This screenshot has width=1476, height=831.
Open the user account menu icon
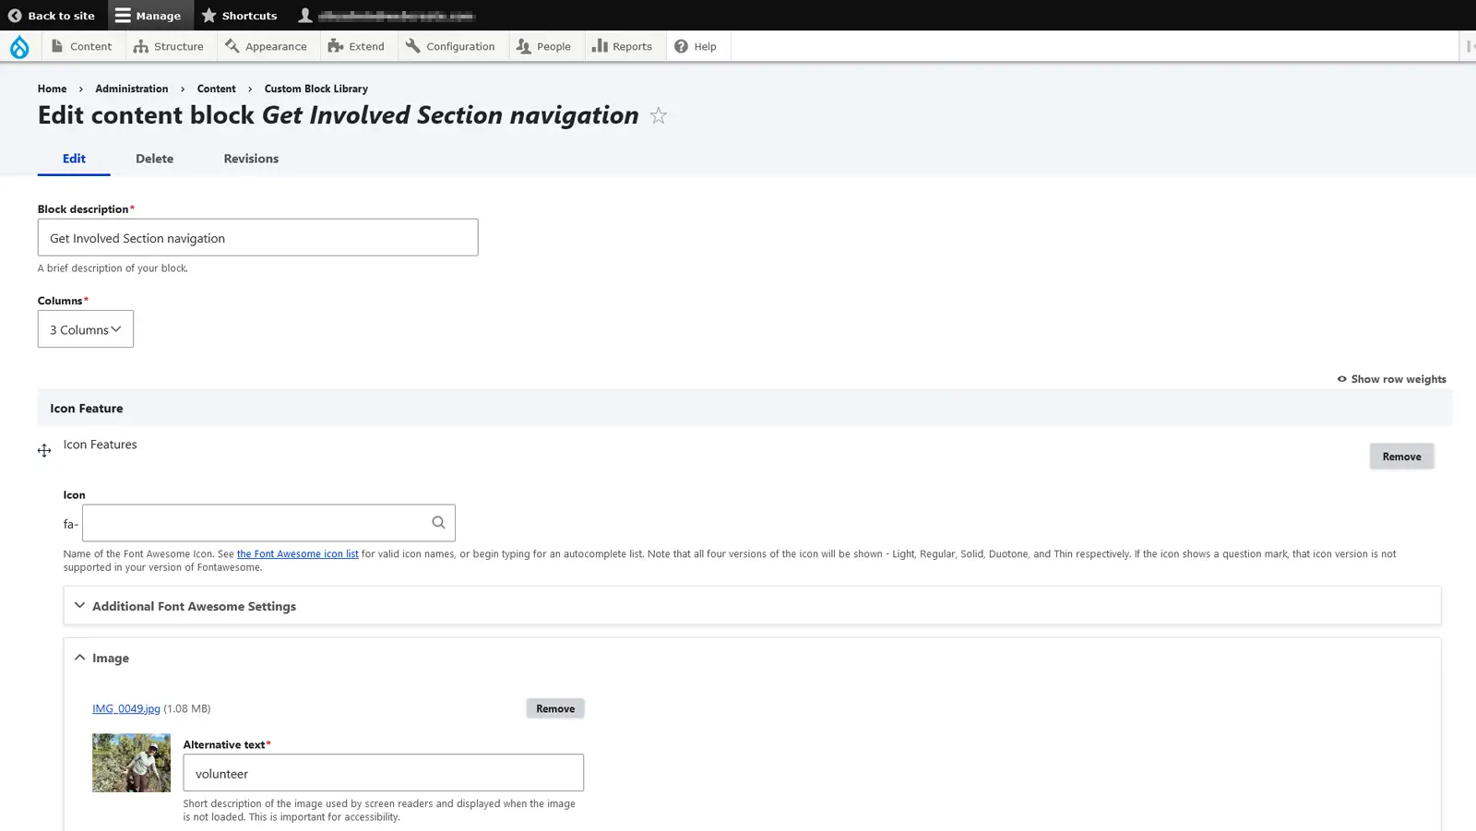(305, 15)
